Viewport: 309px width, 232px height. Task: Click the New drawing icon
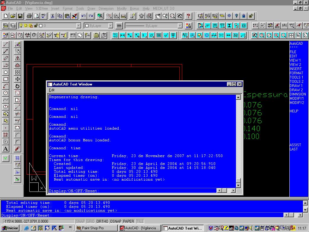tap(6, 16)
